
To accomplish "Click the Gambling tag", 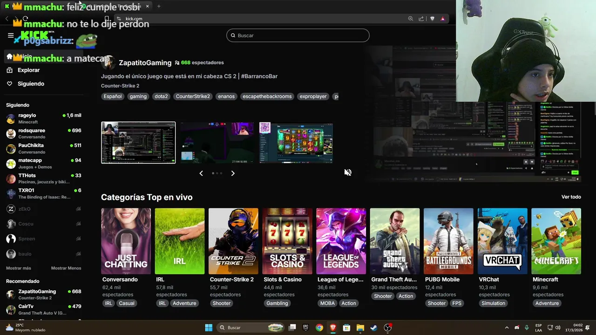I will tap(277, 303).
